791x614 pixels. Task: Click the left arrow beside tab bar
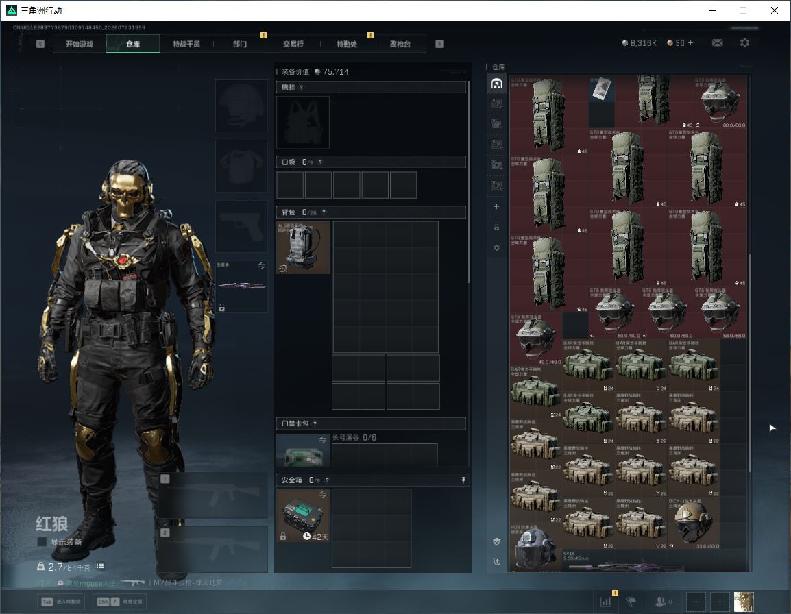(x=40, y=44)
